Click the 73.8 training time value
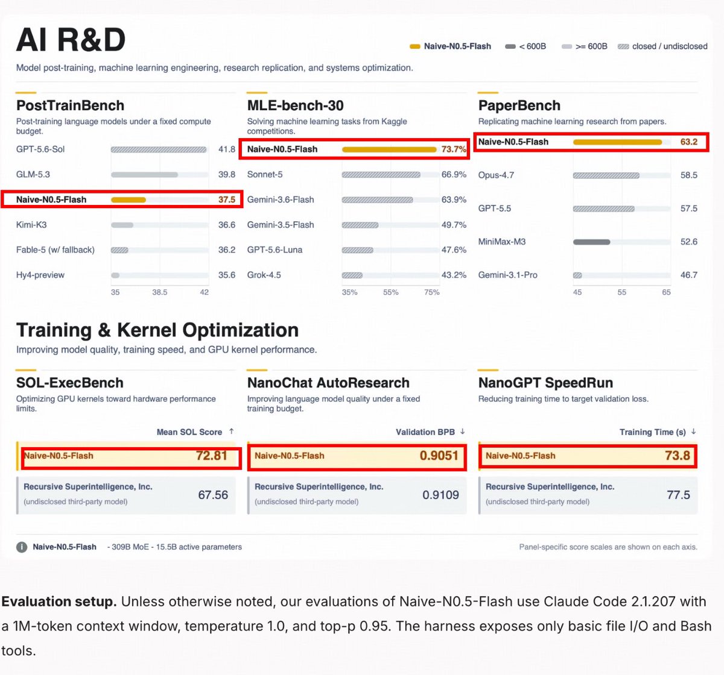Viewport: 724px width, 675px height. click(678, 456)
